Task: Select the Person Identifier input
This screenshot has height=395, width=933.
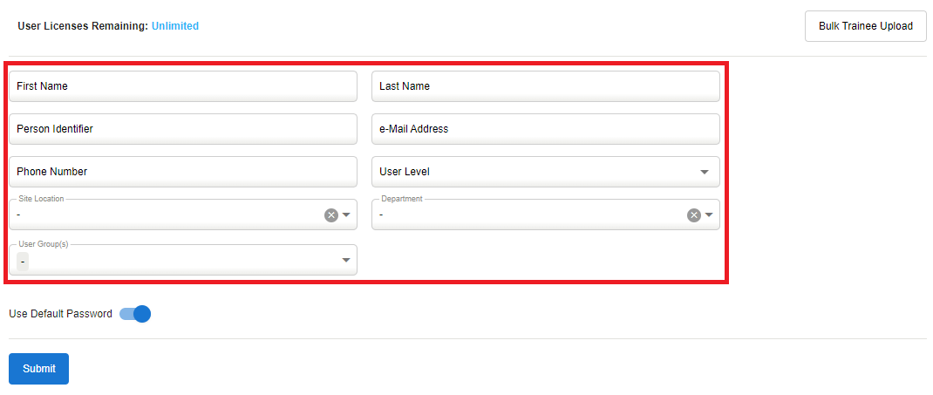Action: (x=183, y=129)
